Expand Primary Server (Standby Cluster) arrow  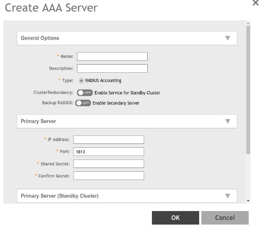coord(227,196)
